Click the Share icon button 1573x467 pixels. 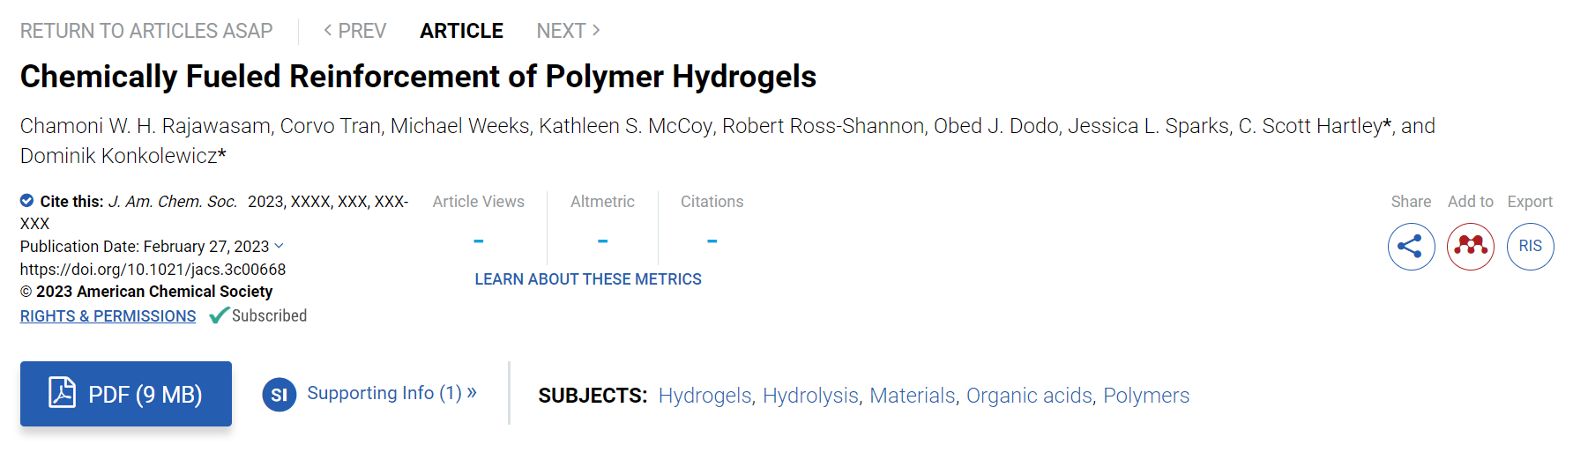coord(1411,246)
